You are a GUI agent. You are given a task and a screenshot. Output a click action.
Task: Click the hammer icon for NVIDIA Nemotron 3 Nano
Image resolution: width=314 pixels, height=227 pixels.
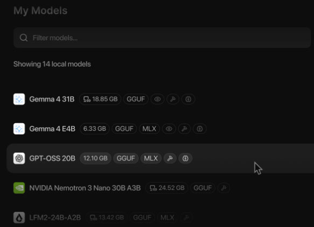[x=224, y=188]
